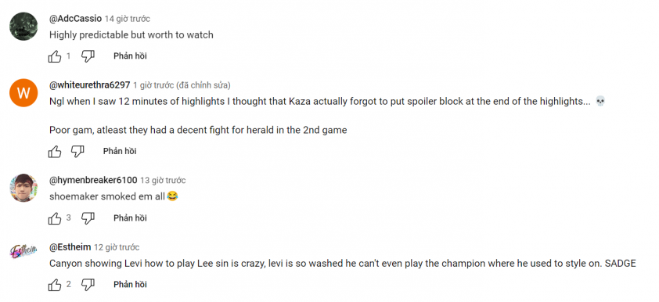Dislike the @hymenbreaker6100 comment
Viewport: 659px width, 302px height.
(x=88, y=218)
